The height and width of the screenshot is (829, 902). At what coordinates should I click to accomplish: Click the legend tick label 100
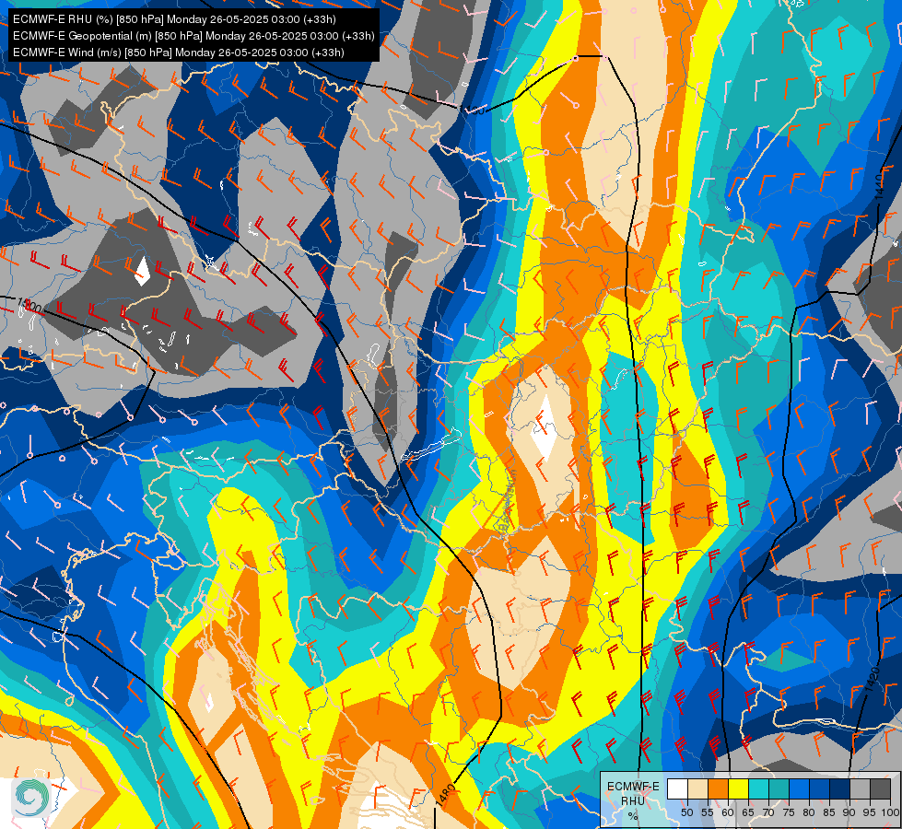coord(891,812)
